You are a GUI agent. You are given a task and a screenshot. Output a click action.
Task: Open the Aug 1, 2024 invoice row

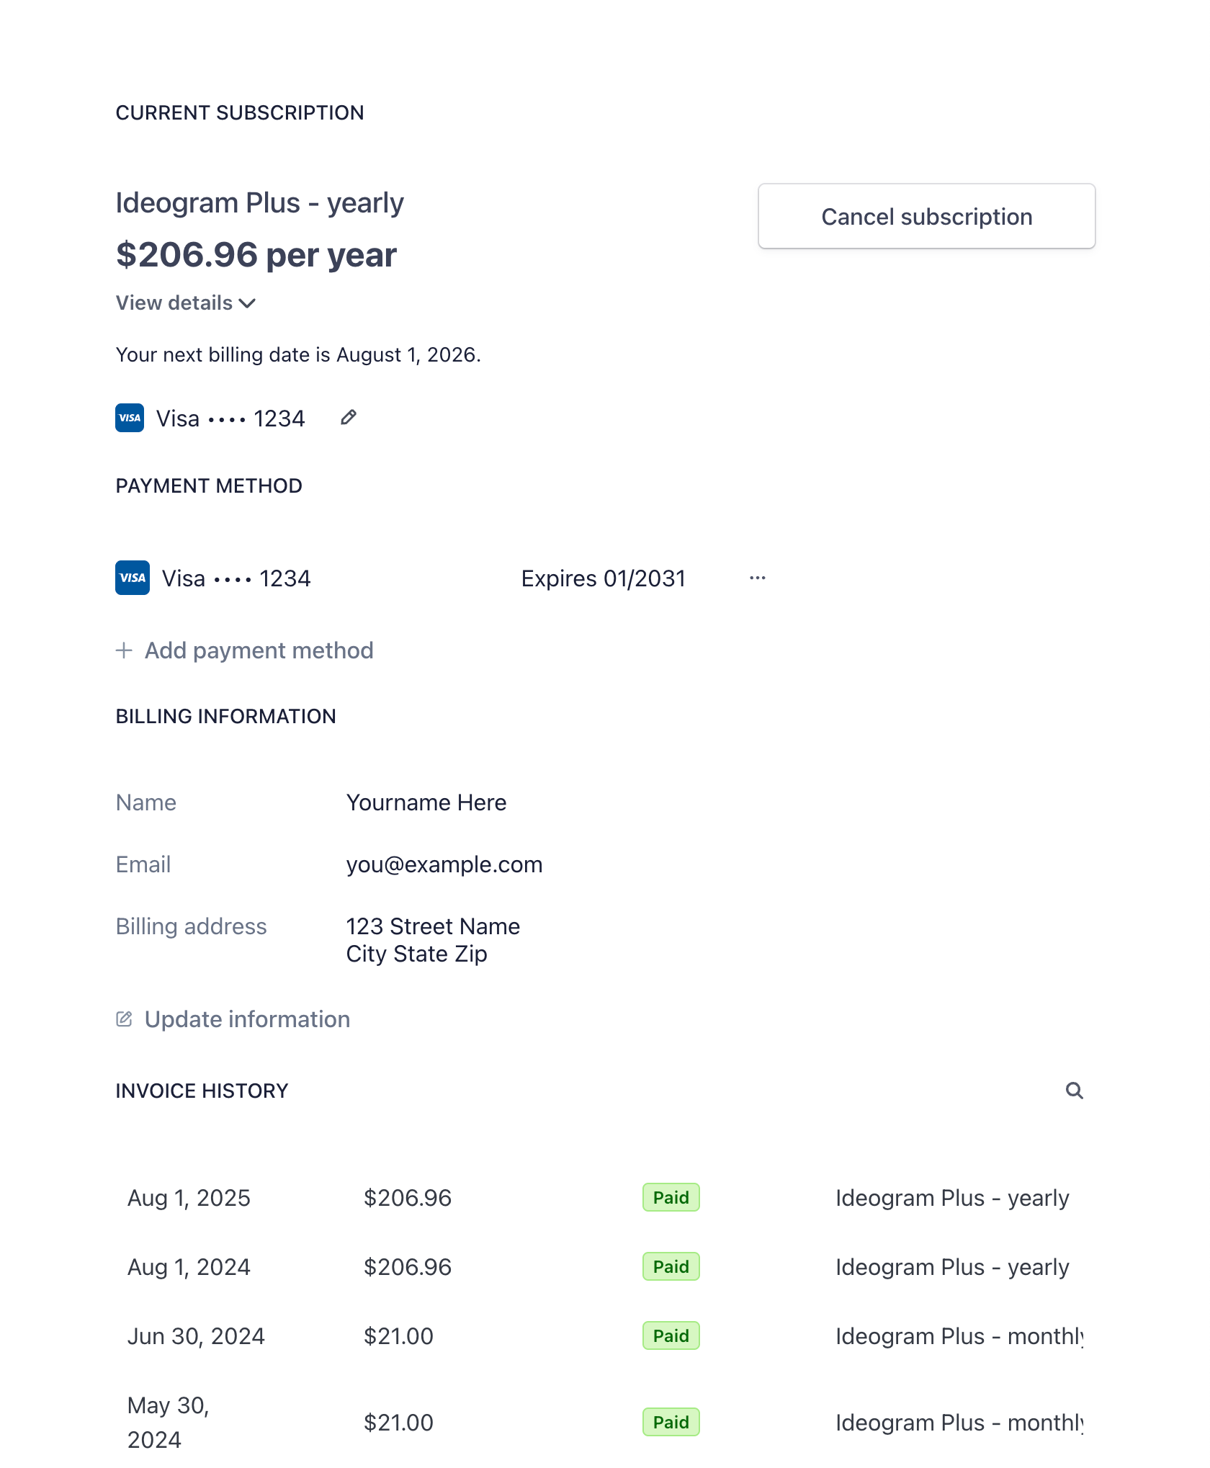(x=189, y=1267)
